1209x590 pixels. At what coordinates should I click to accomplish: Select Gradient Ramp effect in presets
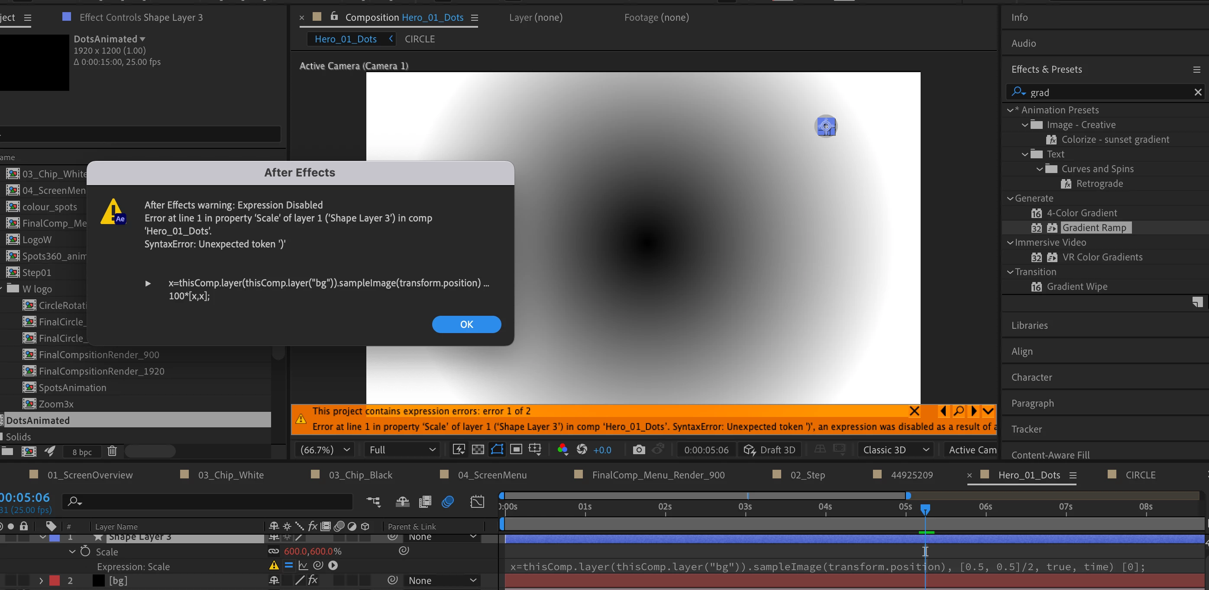(1093, 228)
